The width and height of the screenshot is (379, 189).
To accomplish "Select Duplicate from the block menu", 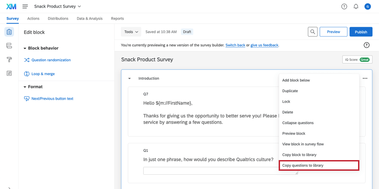I will tap(290, 91).
